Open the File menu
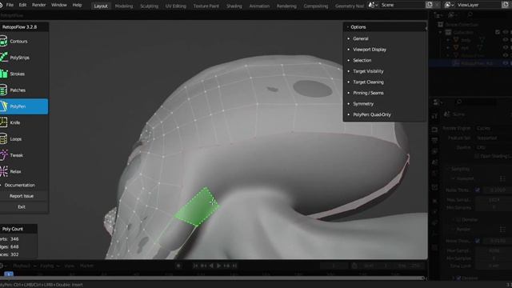The image size is (512, 288). (10, 5)
